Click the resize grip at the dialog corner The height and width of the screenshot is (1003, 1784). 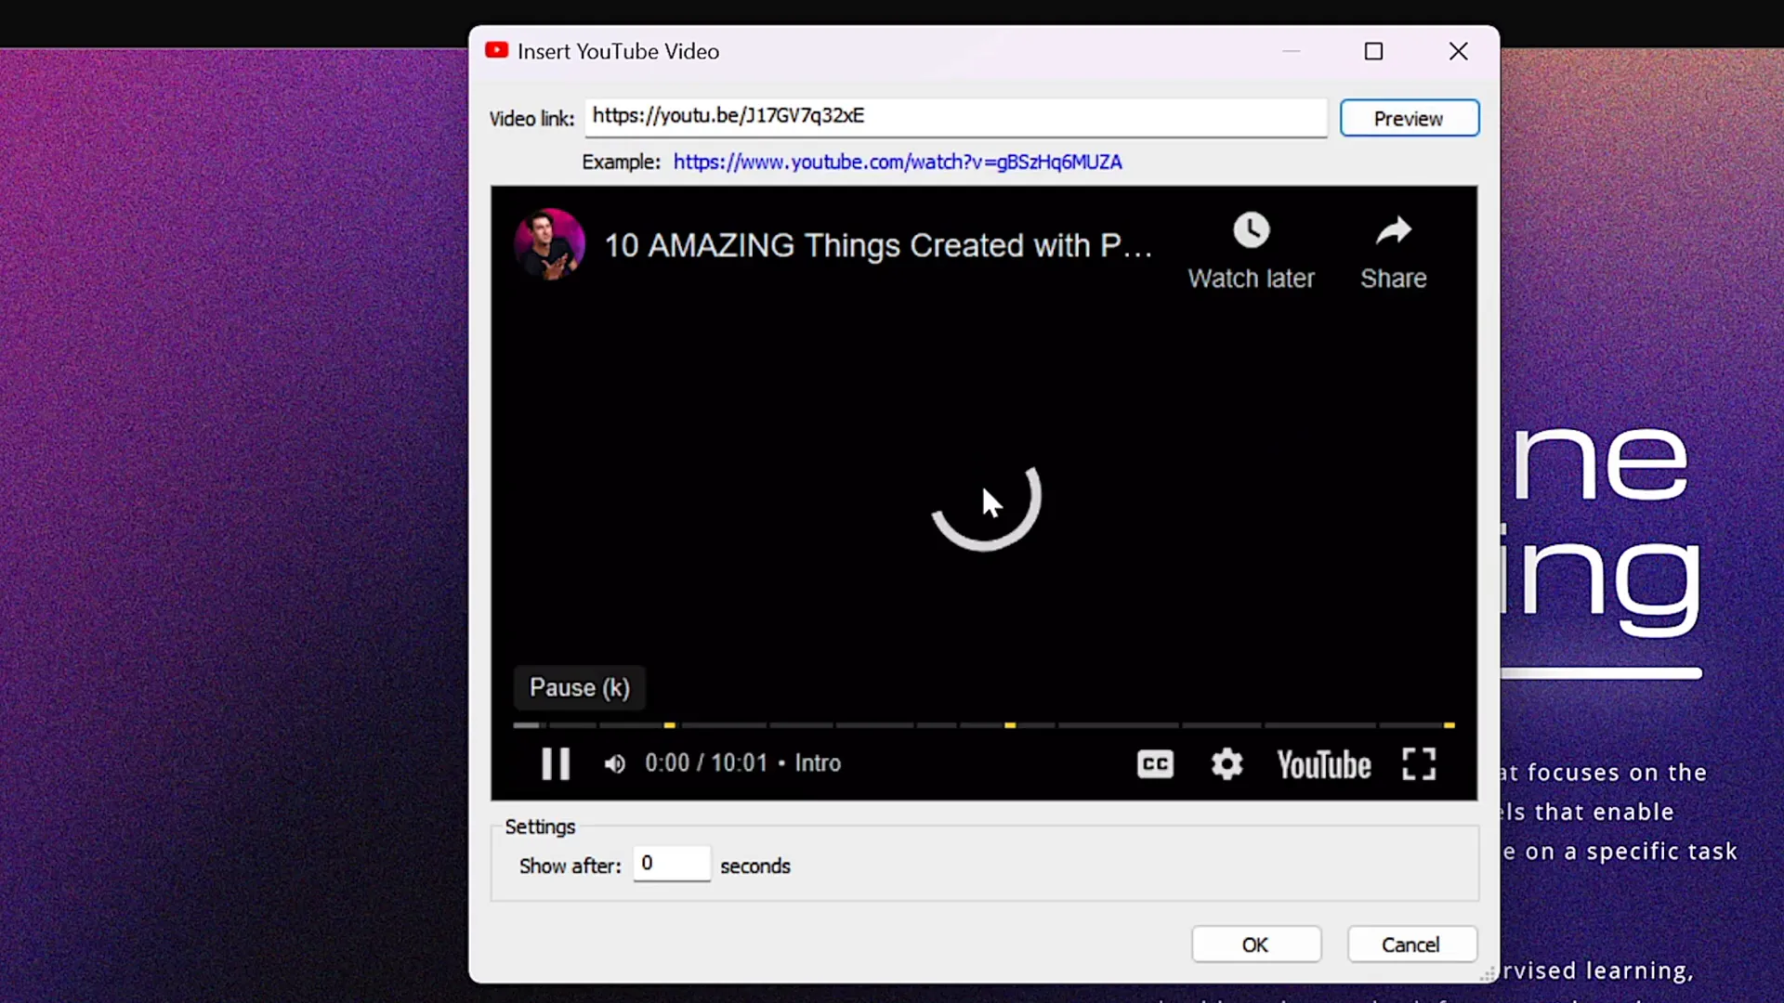pyautogui.click(x=1489, y=972)
